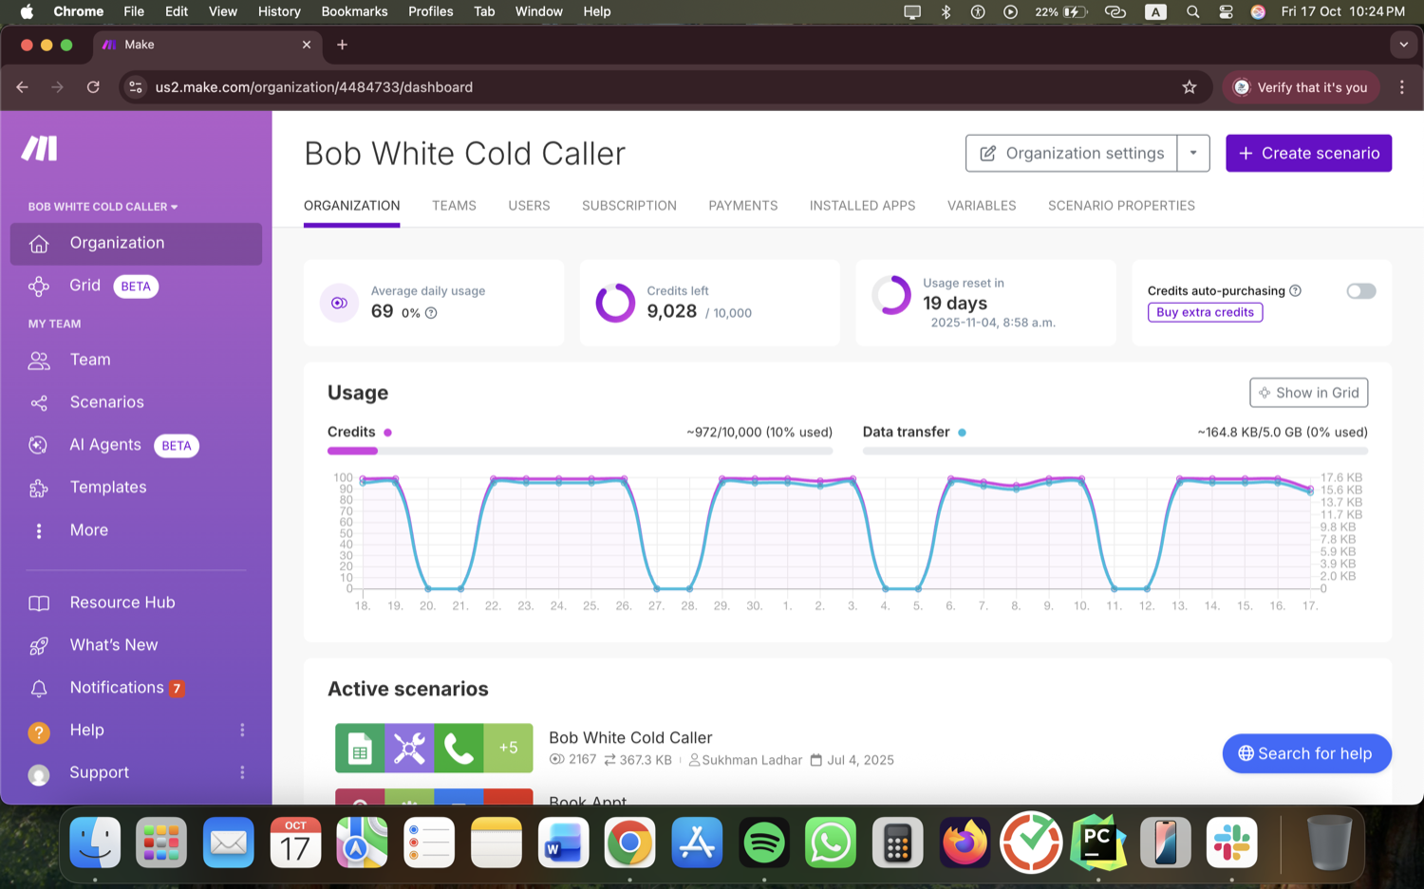Expand BOB WHITE COLD CALLER organization switcher

(x=103, y=207)
